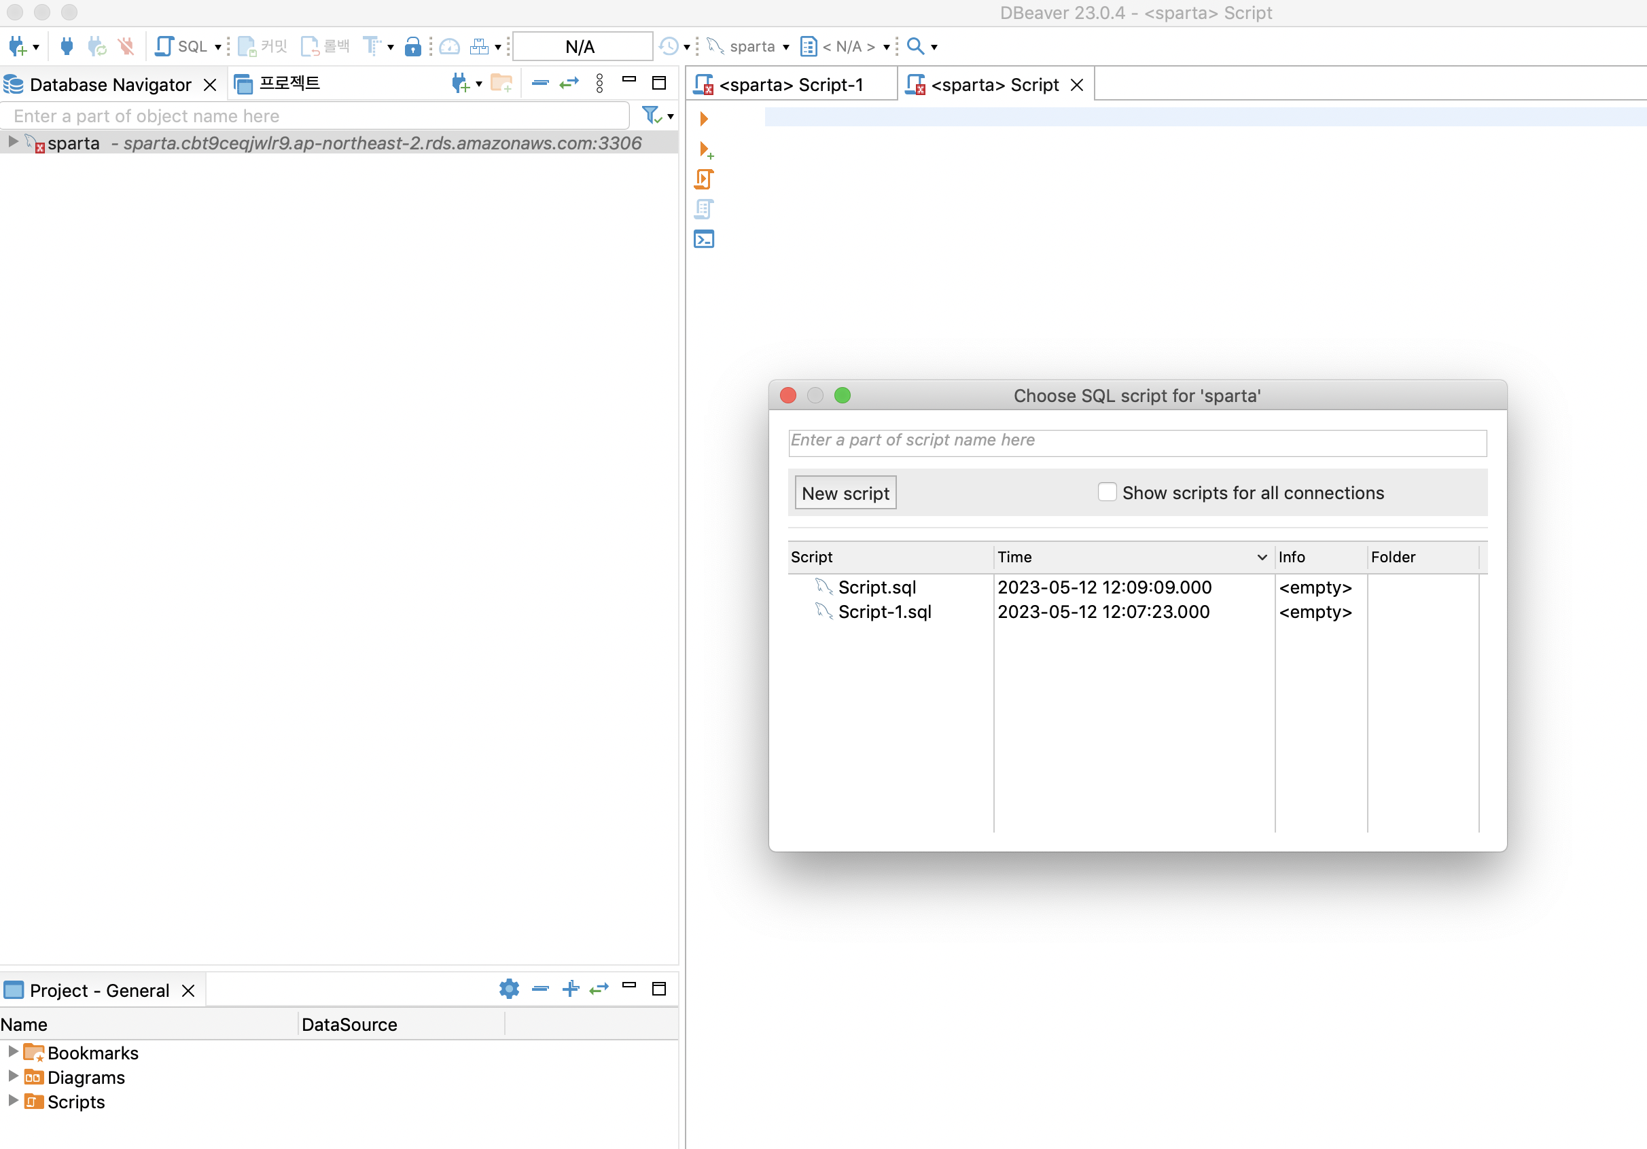
Task: Click the magnifier search icon in toolbar
Action: coord(915,47)
